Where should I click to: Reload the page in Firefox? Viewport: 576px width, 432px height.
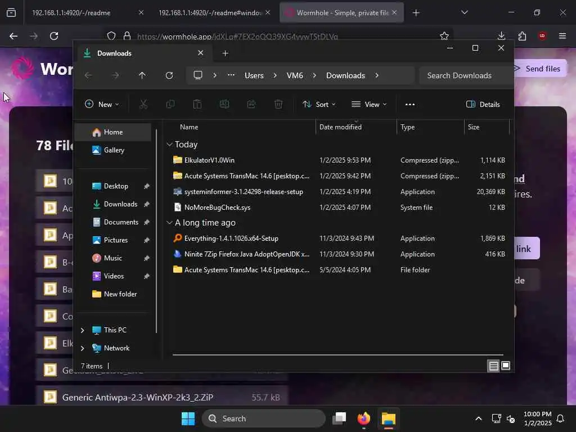pos(54,36)
